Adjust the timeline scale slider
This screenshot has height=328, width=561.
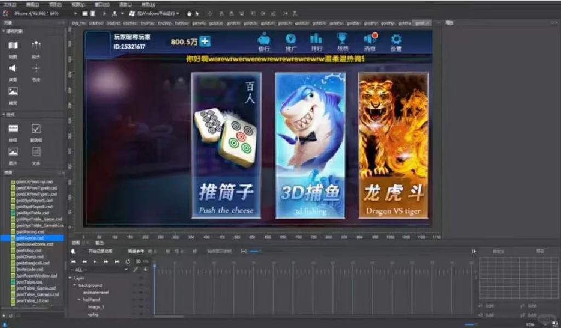(255, 251)
